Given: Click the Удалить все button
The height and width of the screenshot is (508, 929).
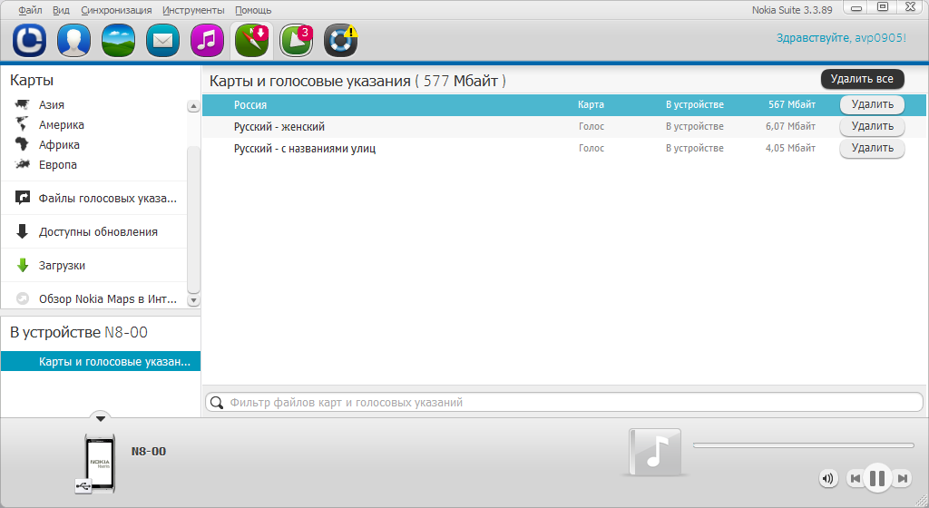Looking at the screenshot, I should [x=862, y=79].
